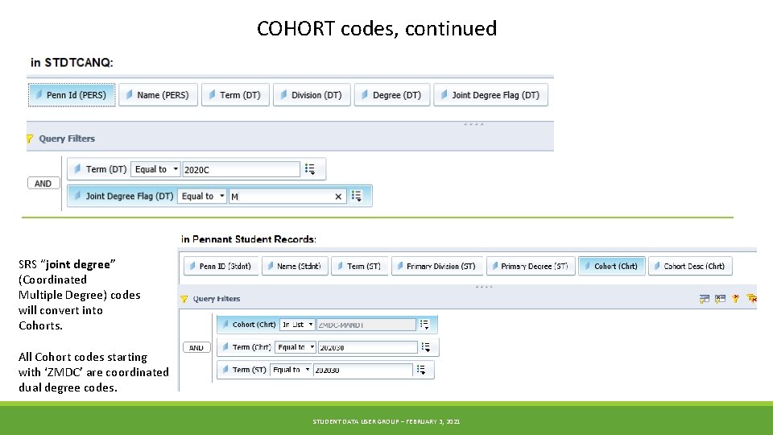This screenshot has height=435, width=773.
Task: Toggle the AND operator in STDTCANQ filters
Action: 43,183
